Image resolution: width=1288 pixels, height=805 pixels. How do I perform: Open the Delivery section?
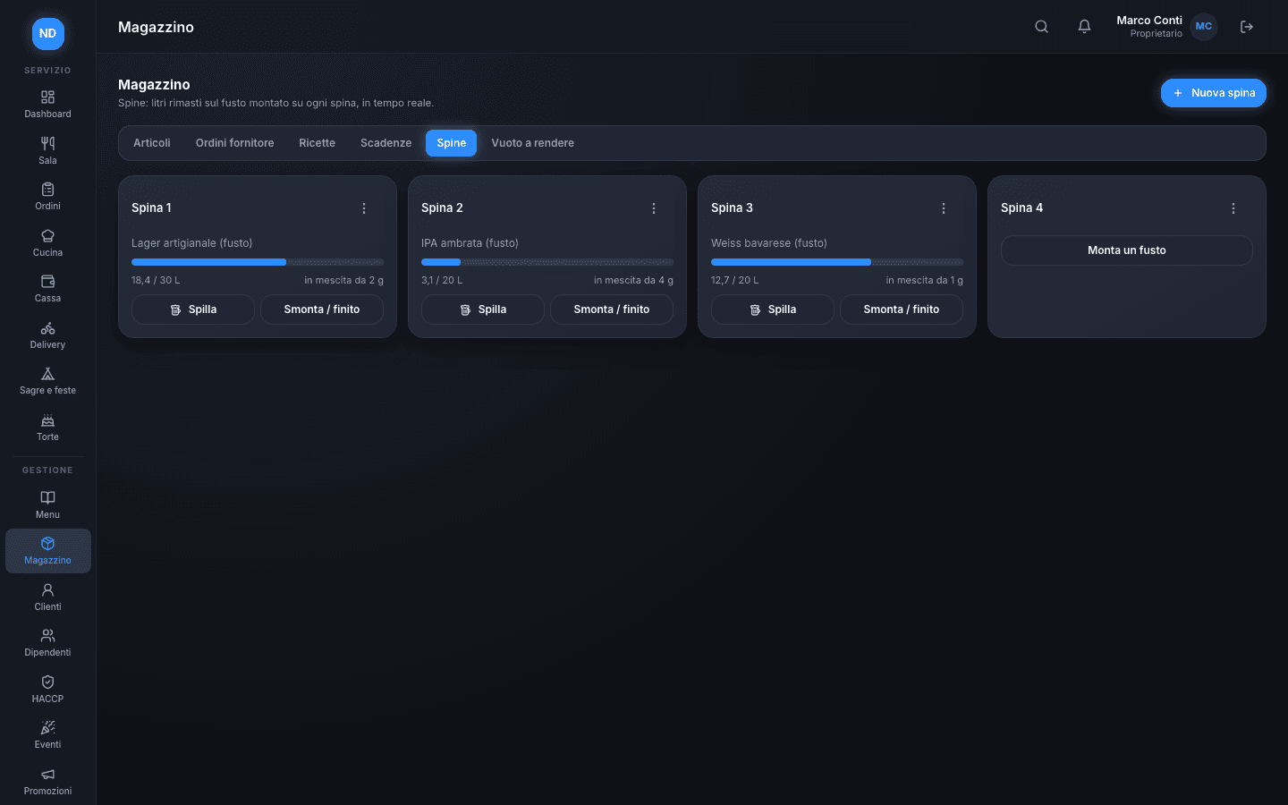[x=48, y=335]
